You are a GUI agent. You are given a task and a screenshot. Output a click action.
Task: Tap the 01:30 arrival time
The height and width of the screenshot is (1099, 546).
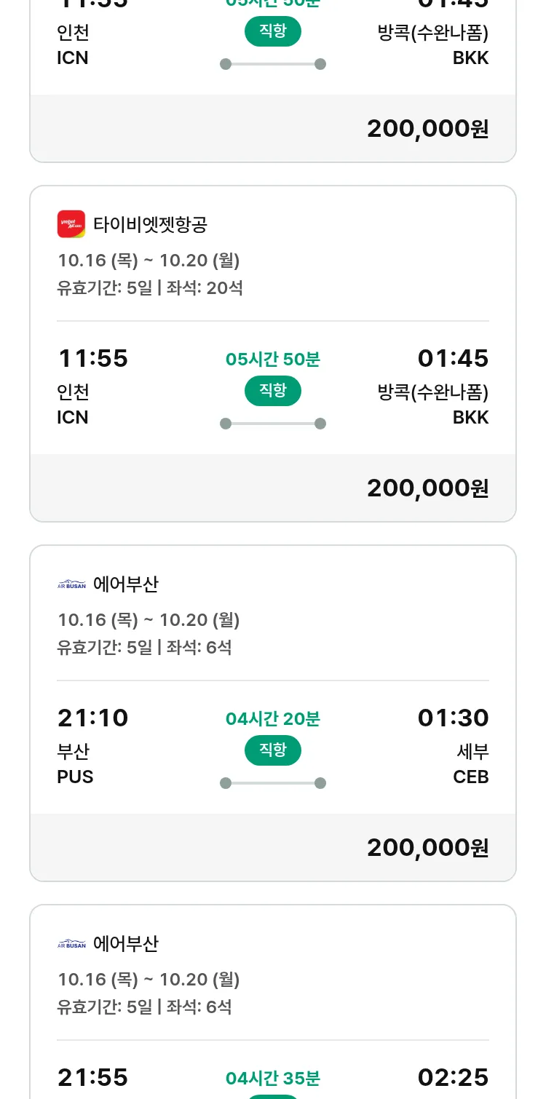453,718
